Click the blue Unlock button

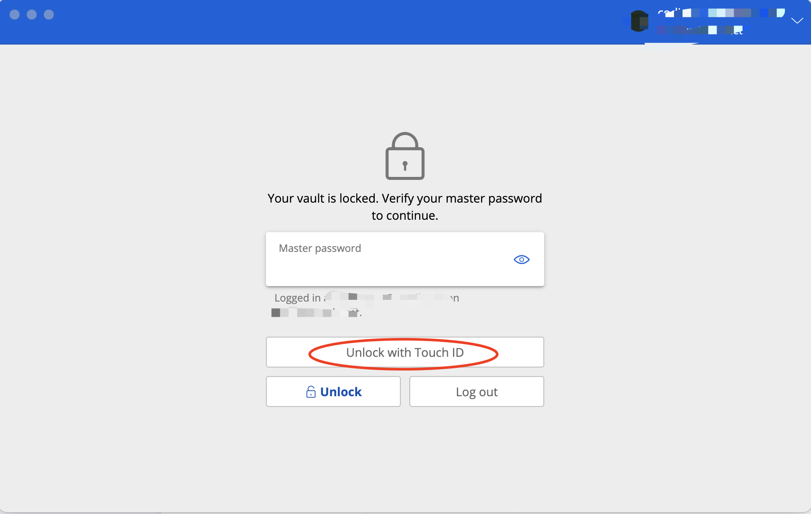333,391
